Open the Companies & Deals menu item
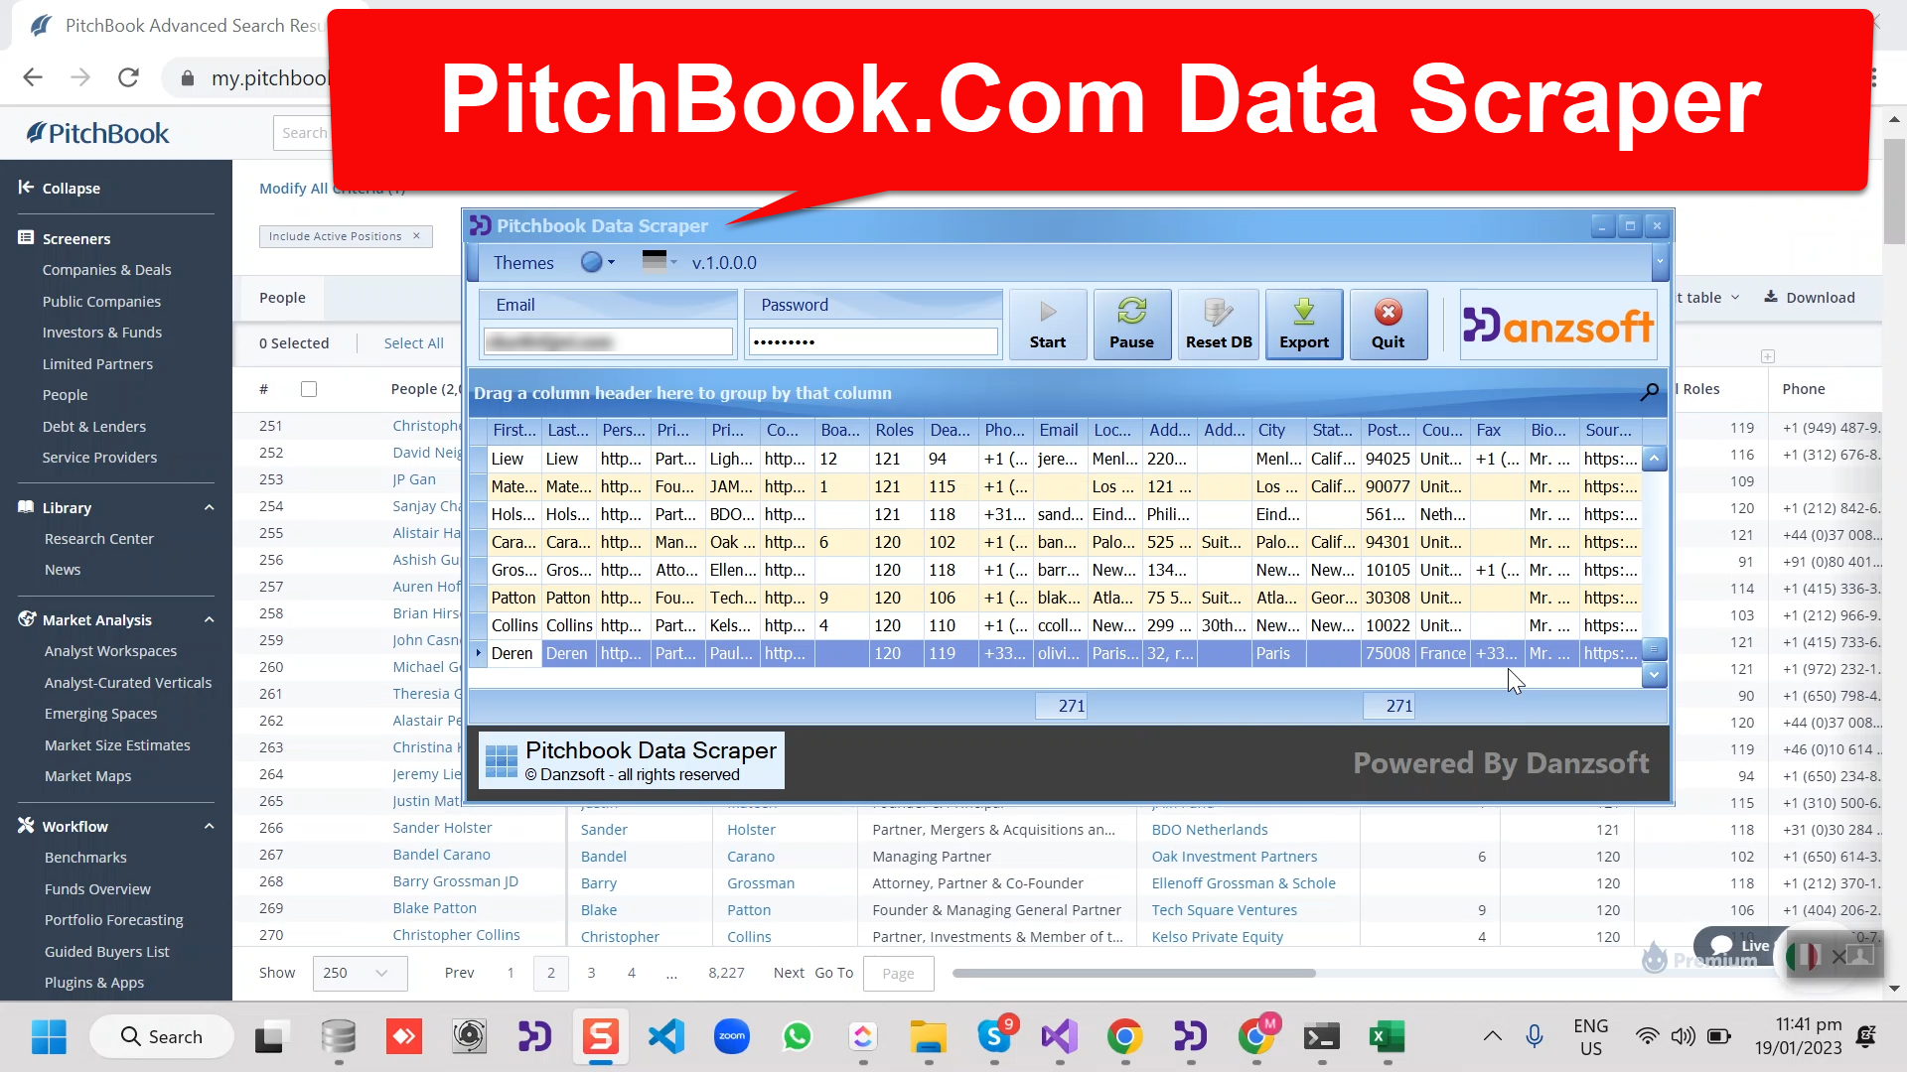This screenshot has height=1072, width=1907. (106, 268)
